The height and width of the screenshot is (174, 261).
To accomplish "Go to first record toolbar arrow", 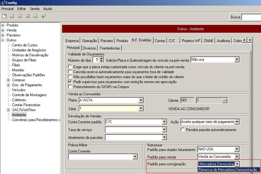I will point(12,16).
